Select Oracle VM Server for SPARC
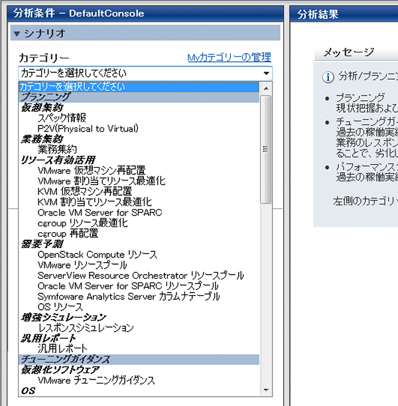398x406 pixels. coord(99,212)
